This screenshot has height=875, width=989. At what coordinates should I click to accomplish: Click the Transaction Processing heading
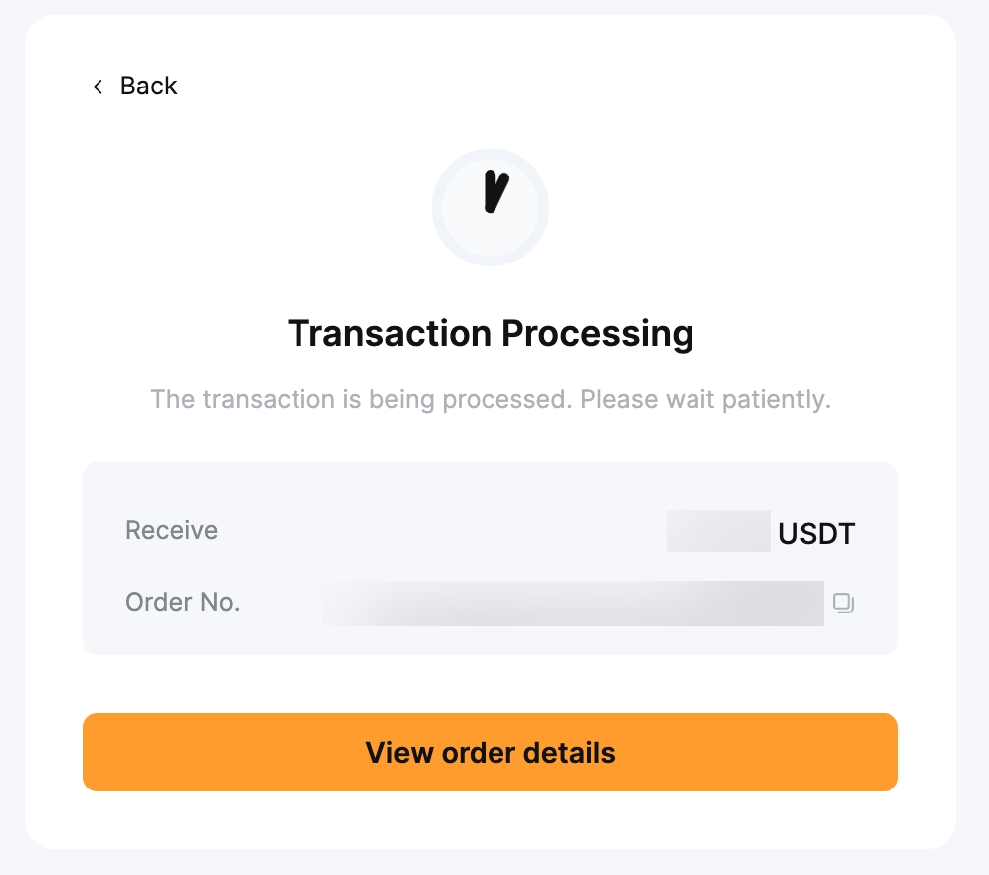[x=490, y=333]
